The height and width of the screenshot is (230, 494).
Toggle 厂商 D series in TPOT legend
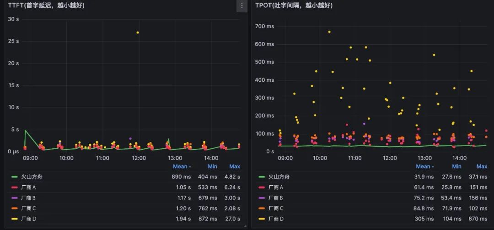(276, 219)
